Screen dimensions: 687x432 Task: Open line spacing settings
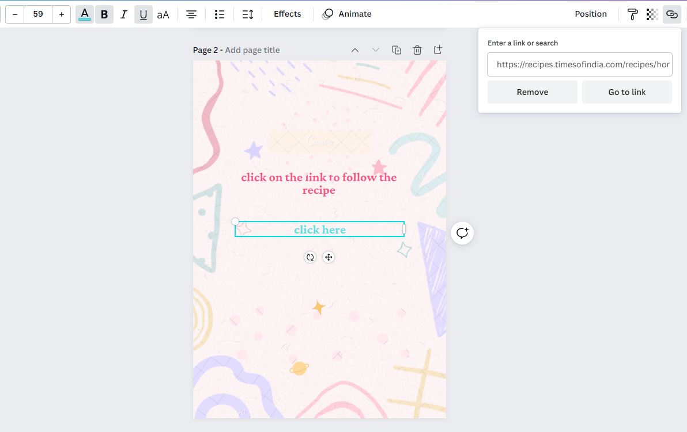click(248, 14)
